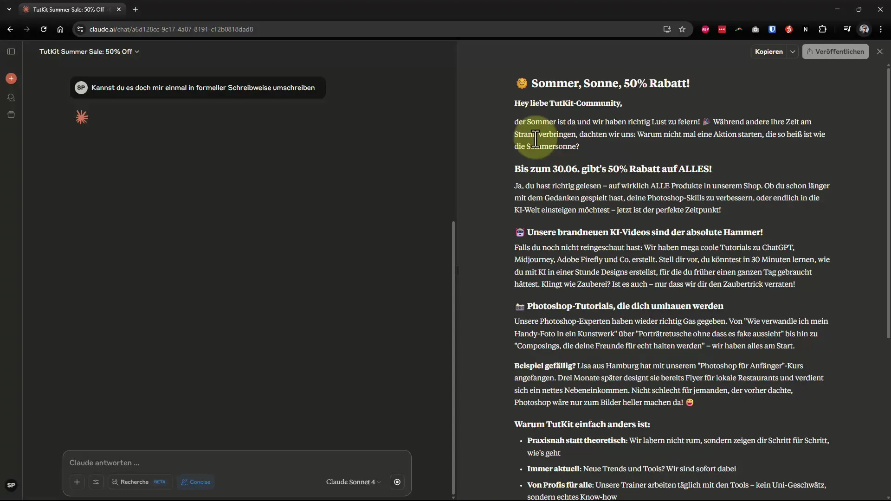Screen dimensions: 891x501
Task: Close the TutKit Summer Sale tab
Action: 119,9
